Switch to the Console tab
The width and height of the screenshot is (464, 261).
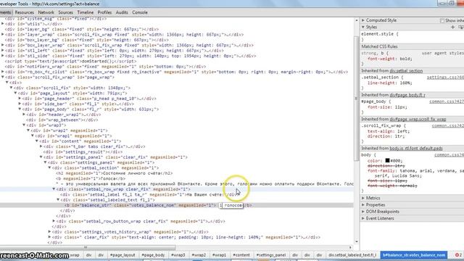(140, 12)
